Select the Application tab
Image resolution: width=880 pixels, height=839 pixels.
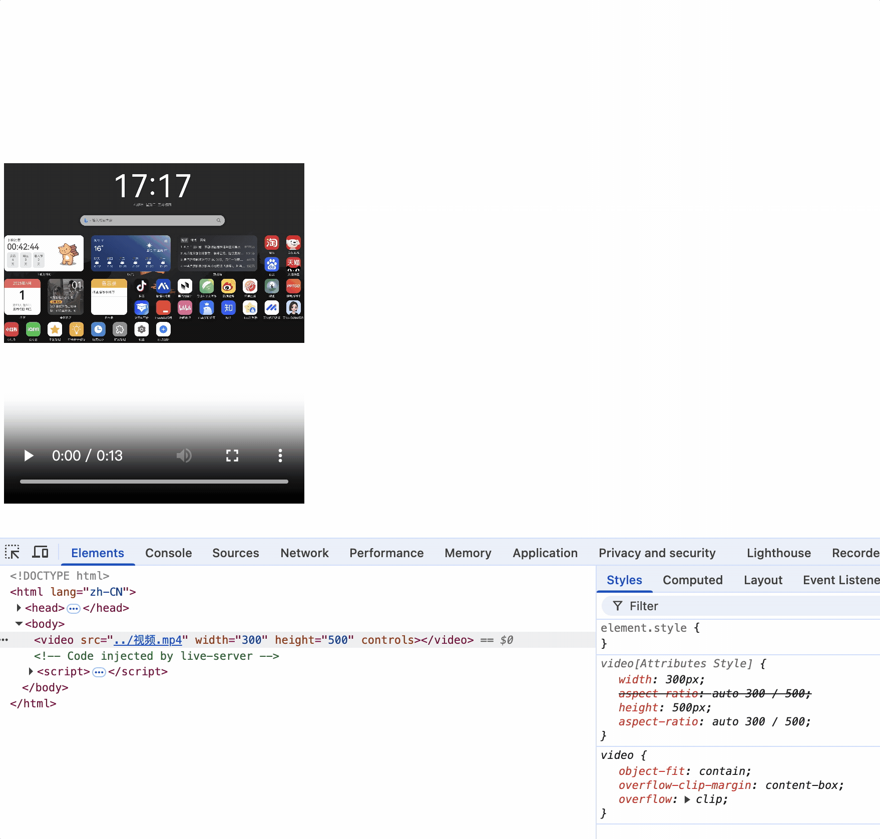545,553
